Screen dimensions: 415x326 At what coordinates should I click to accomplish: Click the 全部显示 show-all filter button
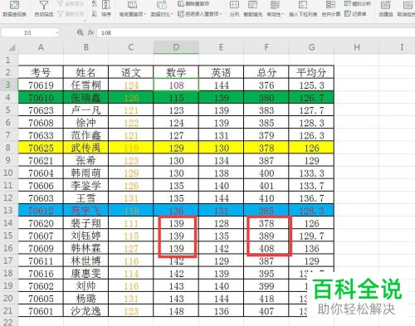point(71,4)
